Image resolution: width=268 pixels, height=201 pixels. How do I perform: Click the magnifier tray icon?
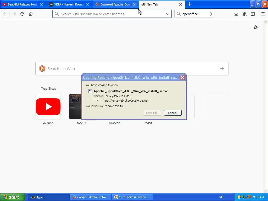[x=249, y=197]
